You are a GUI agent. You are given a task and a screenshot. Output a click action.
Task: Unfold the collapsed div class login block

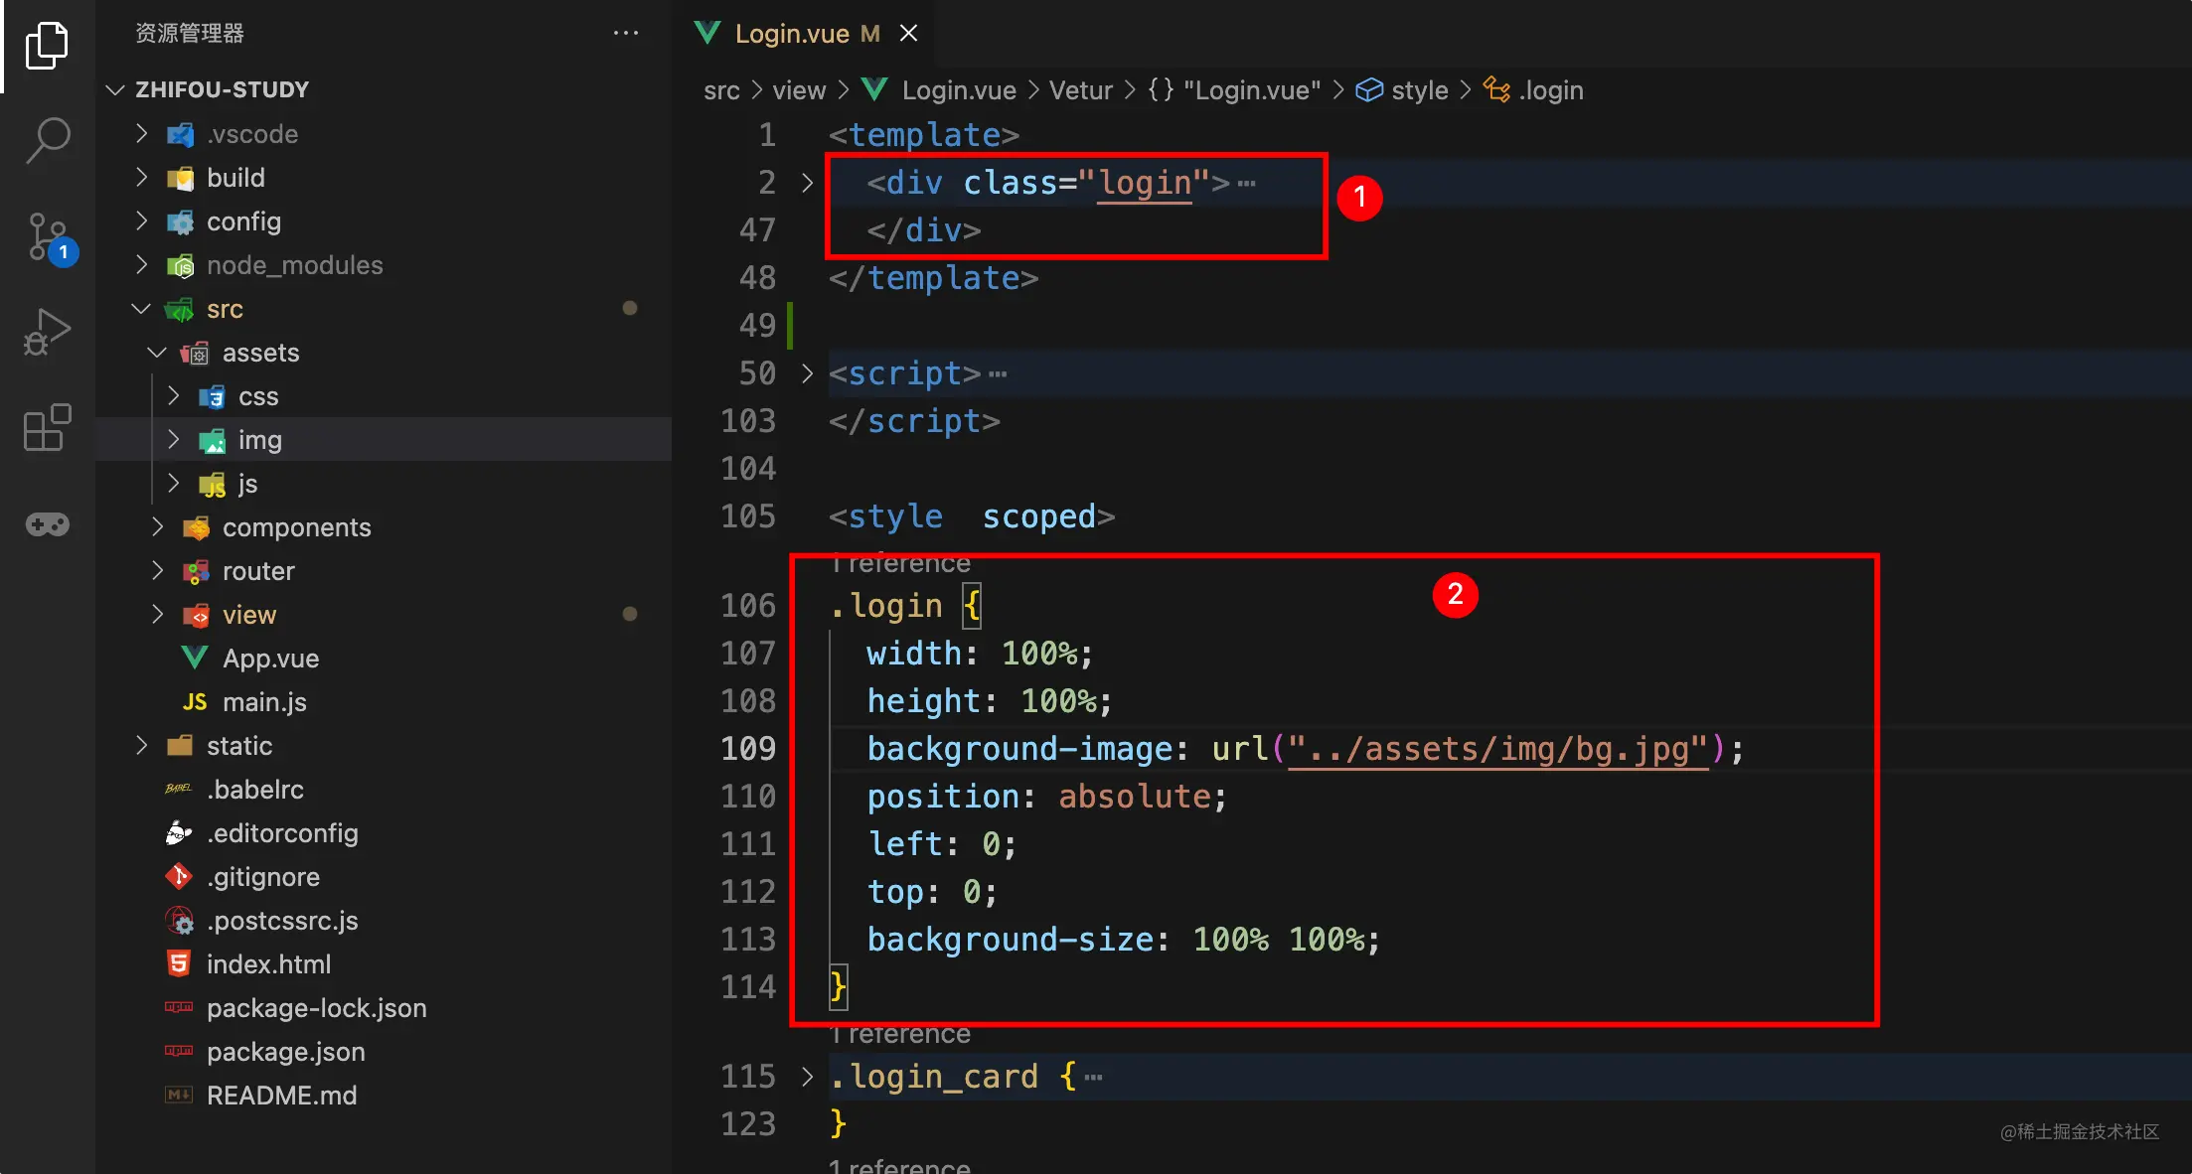click(807, 183)
